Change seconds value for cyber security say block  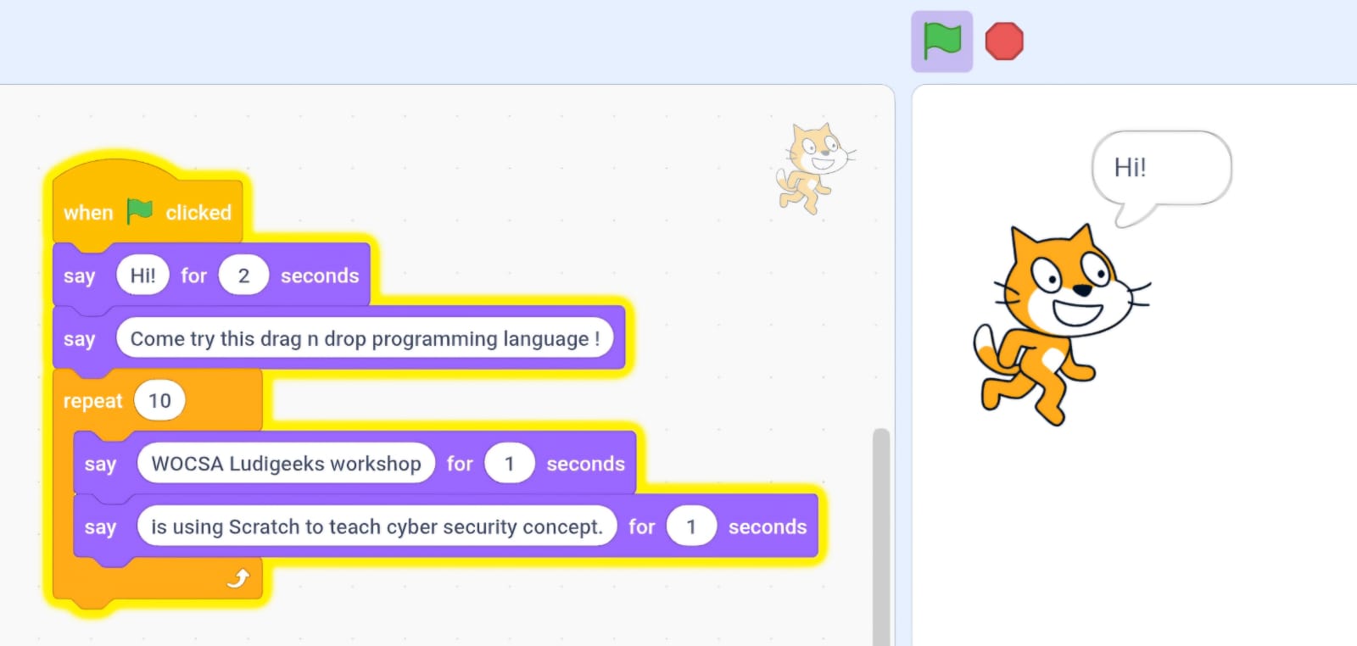pos(691,526)
